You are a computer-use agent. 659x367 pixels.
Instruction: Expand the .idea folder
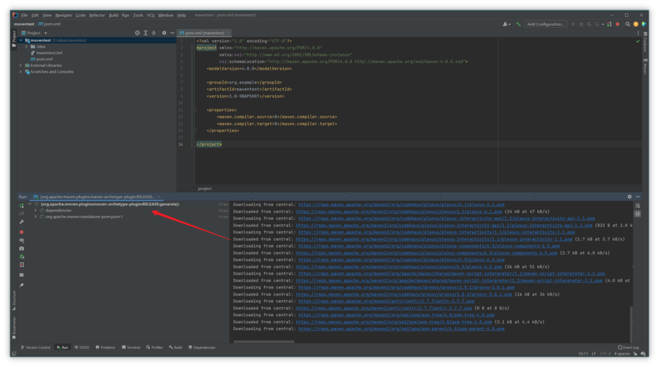tap(27, 47)
